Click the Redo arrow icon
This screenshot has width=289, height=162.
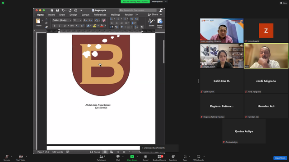point(70,10)
